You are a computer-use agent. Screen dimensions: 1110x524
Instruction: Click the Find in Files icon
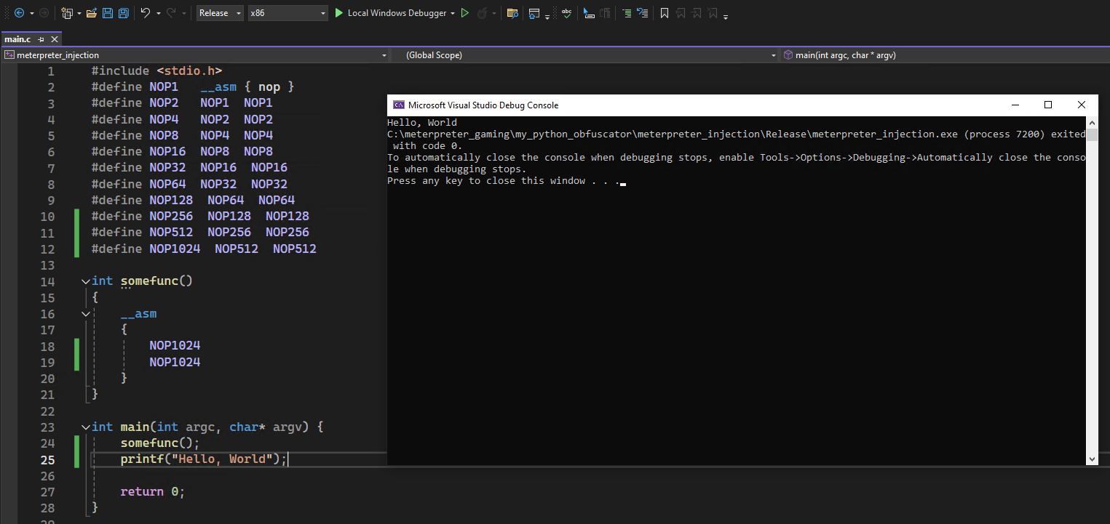click(x=512, y=13)
